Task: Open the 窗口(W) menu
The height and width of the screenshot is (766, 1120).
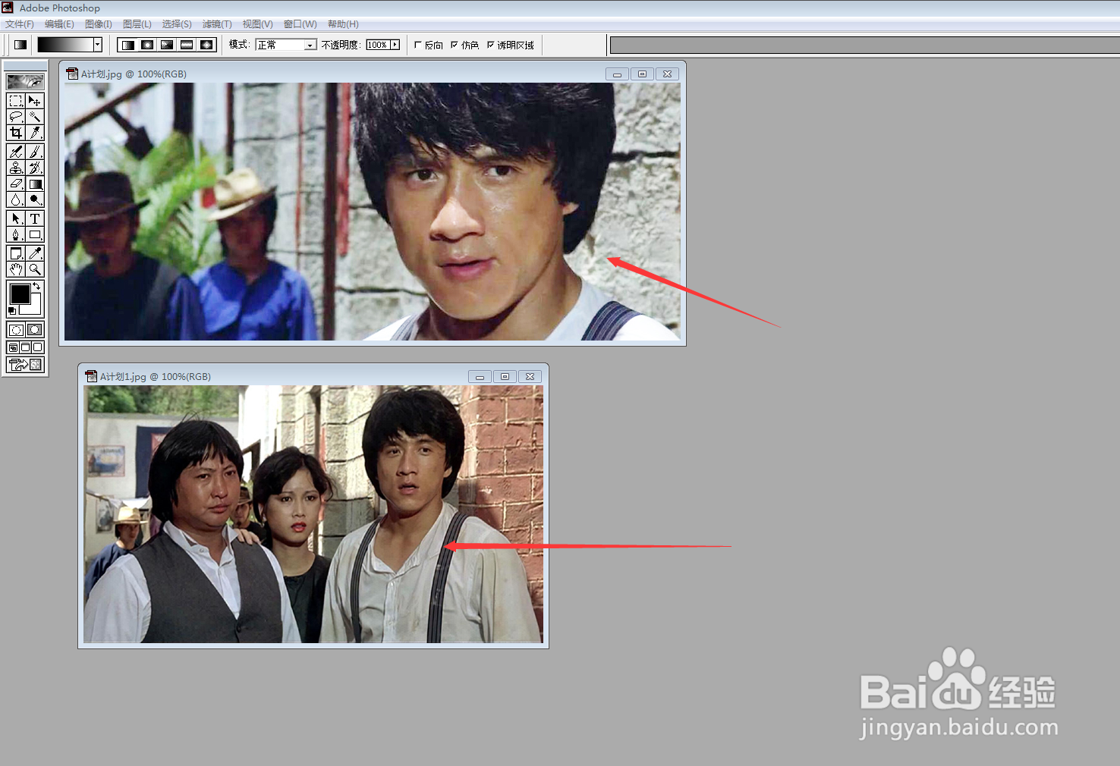Action: 300,24
